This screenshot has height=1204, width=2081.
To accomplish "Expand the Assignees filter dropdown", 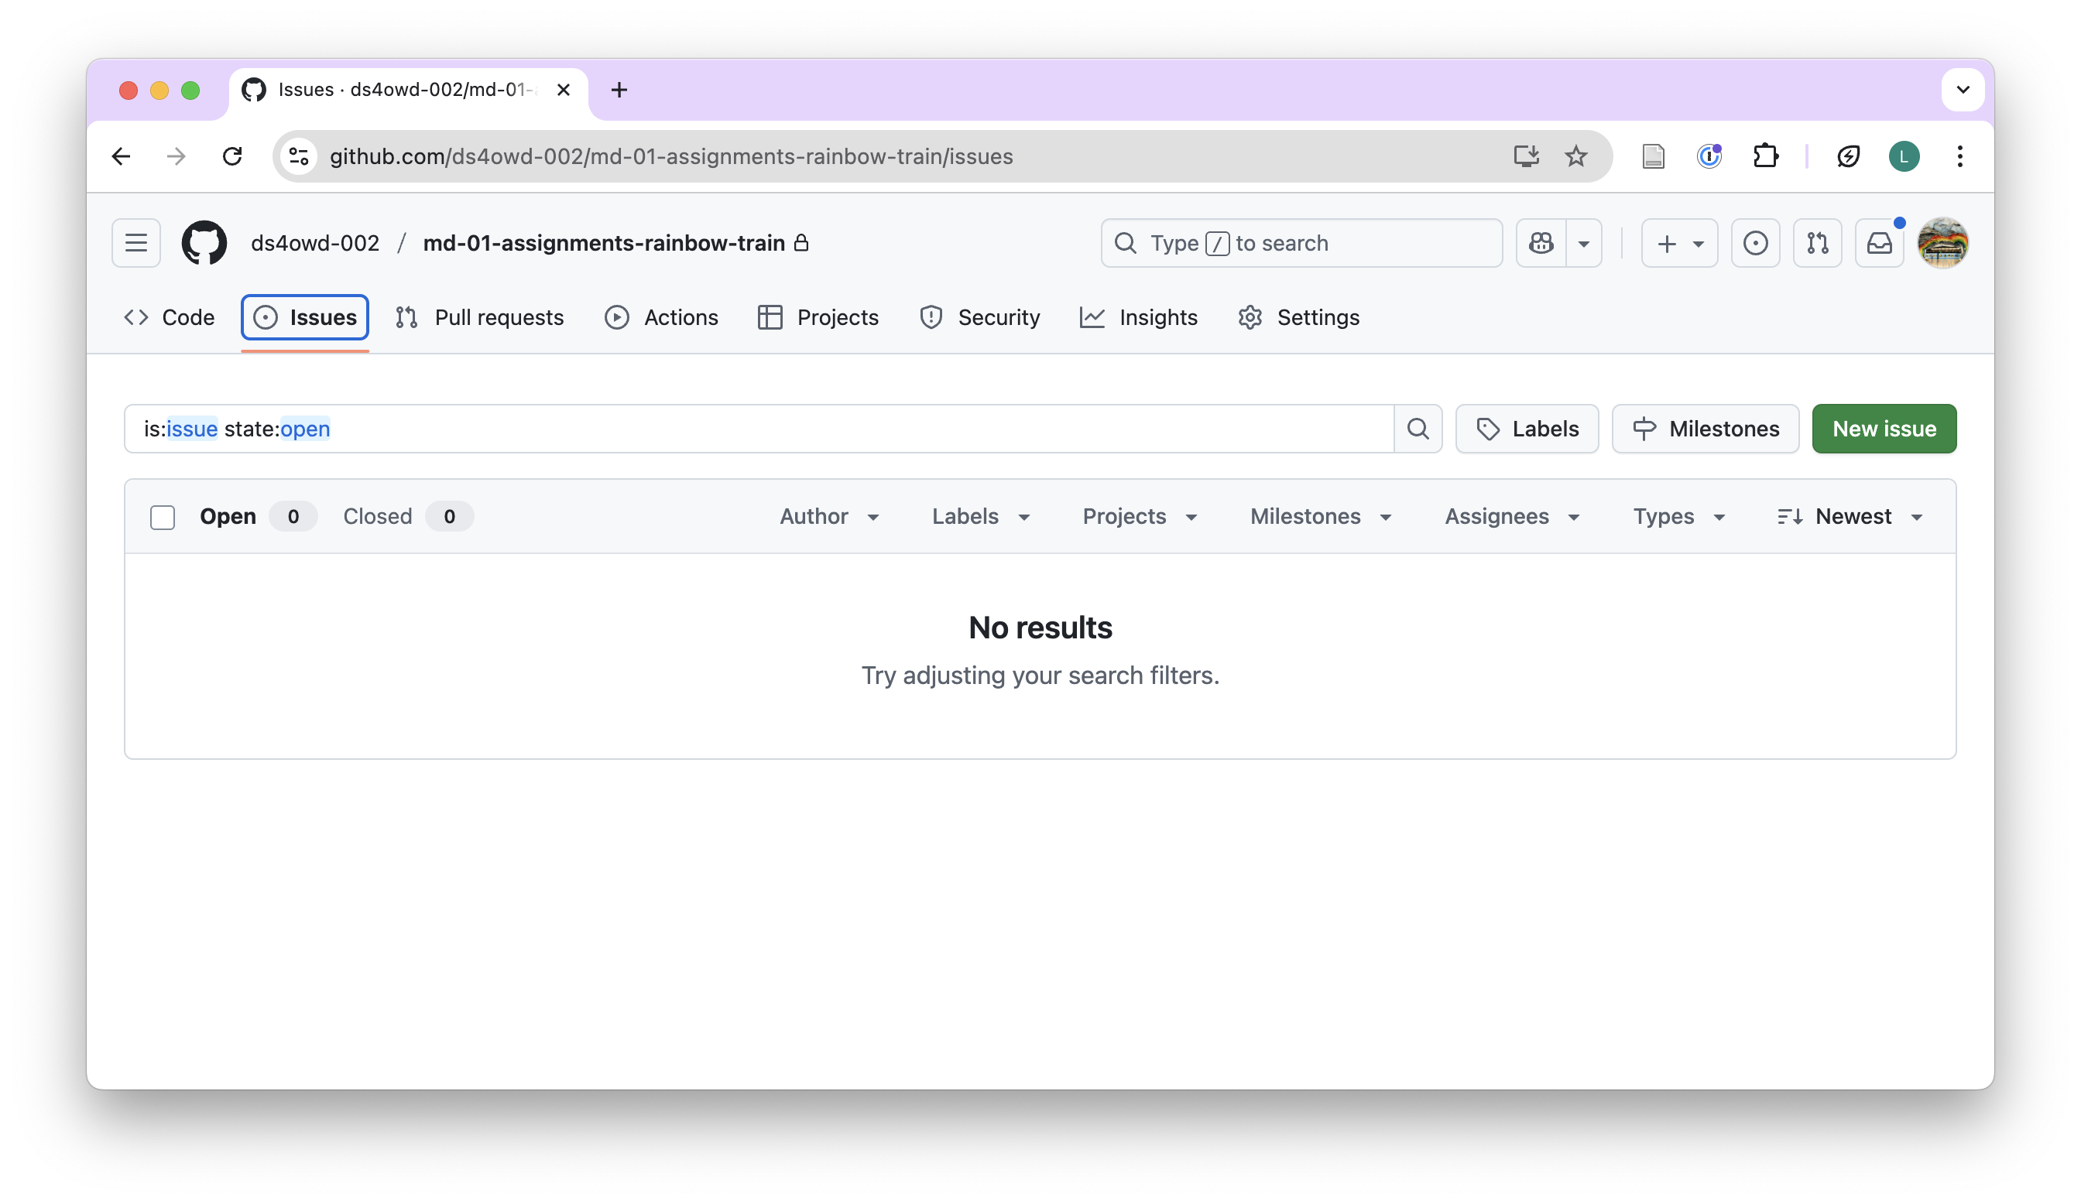I will coord(1512,517).
